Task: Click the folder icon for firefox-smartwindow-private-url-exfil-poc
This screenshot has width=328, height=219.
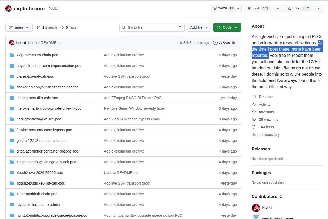Action: click(12, 108)
